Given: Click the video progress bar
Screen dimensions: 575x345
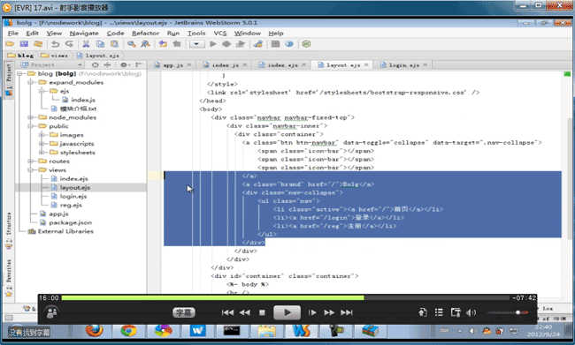Looking at the screenshot, I should [x=286, y=298].
